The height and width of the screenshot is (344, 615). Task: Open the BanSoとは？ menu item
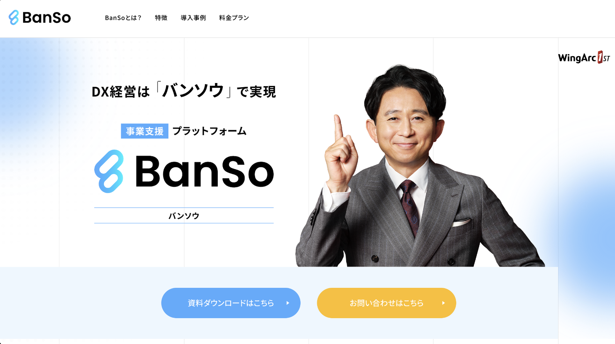click(123, 18)
